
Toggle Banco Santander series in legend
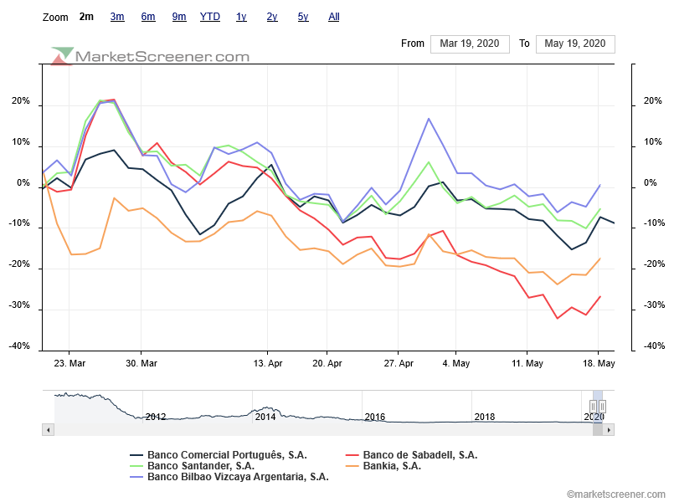pos(192,466)
